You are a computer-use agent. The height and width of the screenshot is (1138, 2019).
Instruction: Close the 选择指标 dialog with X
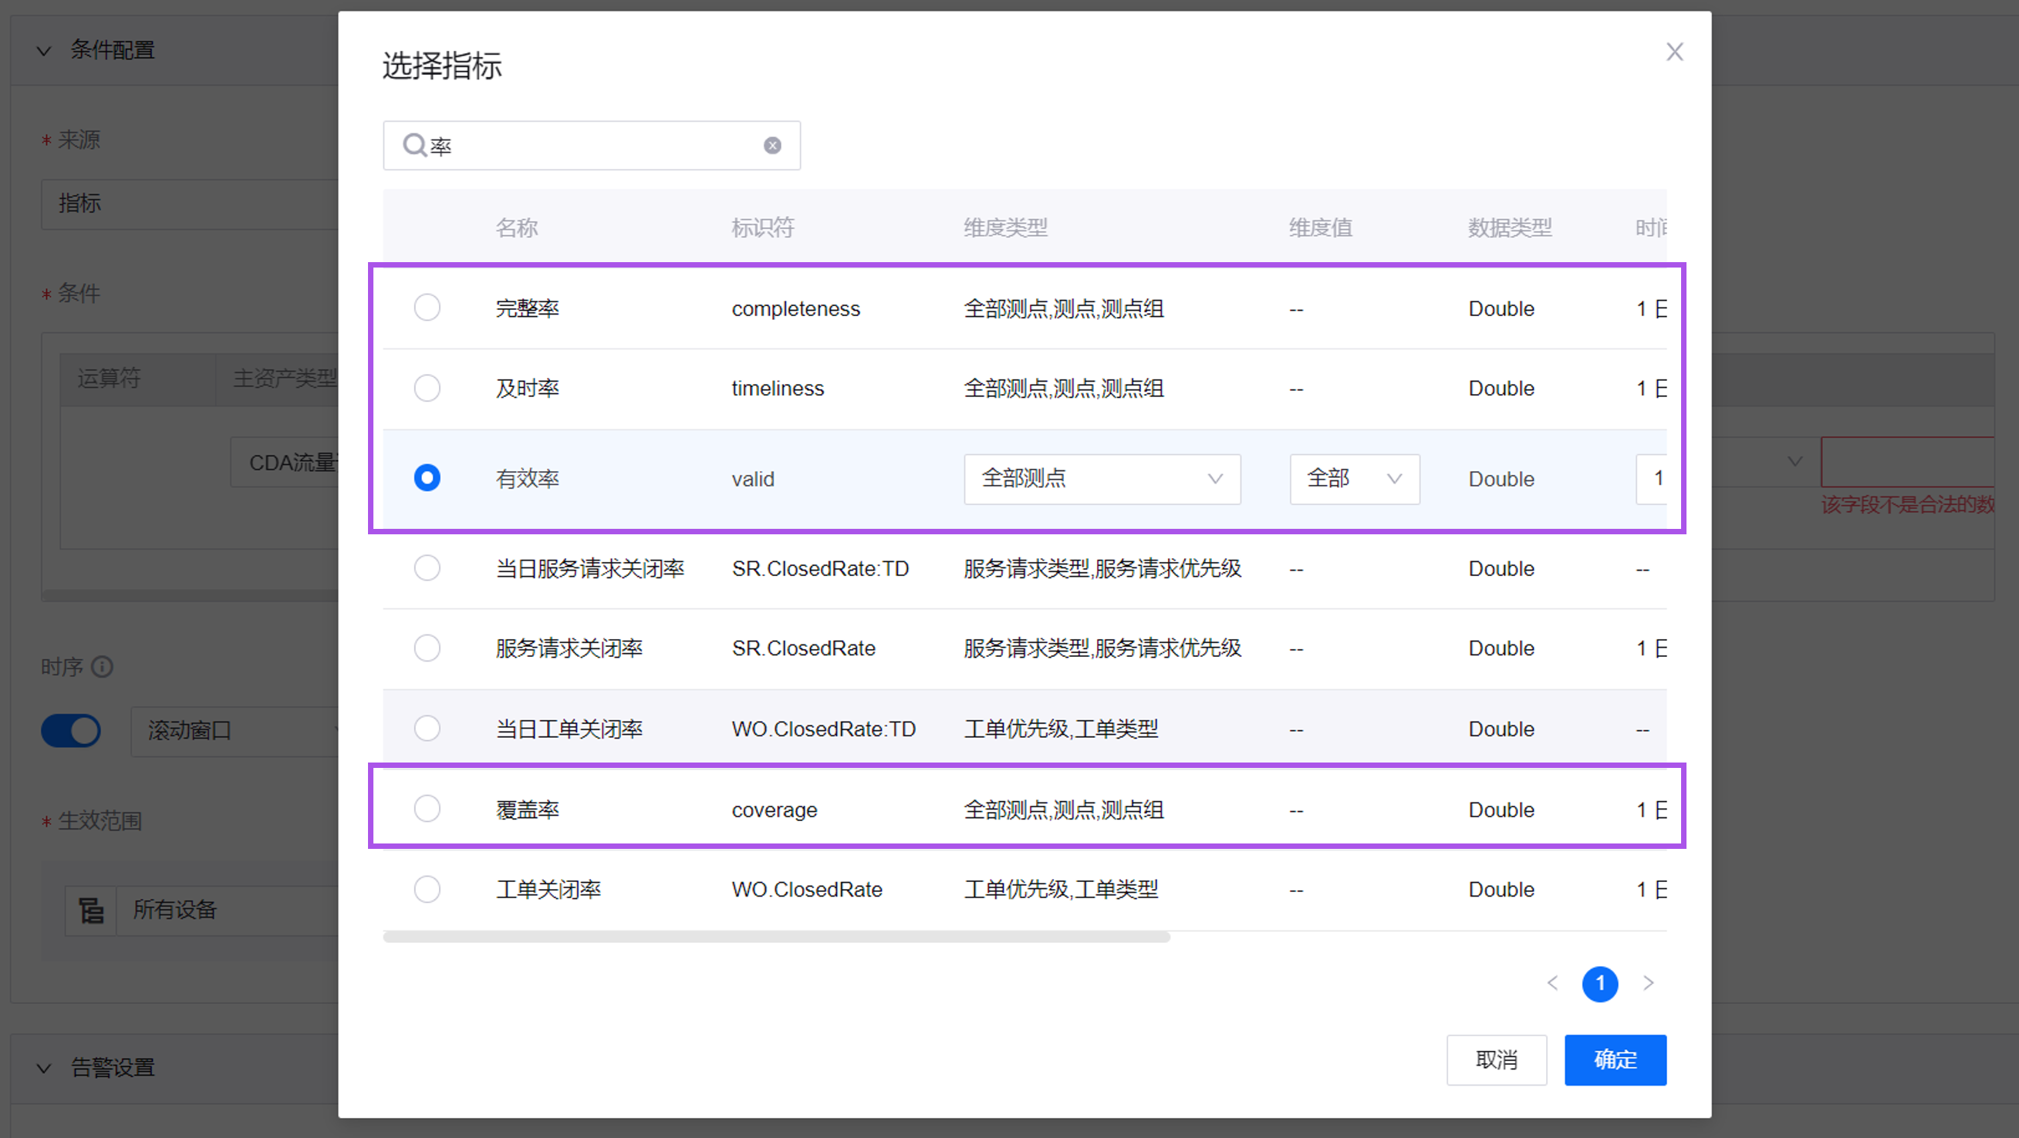pos(1674,52)
